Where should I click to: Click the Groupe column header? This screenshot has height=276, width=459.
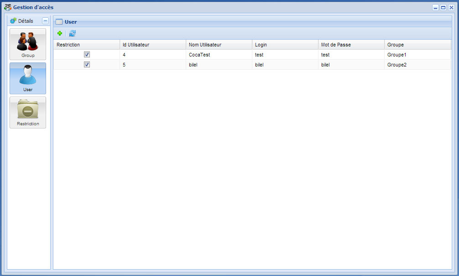tap(417, 45)
